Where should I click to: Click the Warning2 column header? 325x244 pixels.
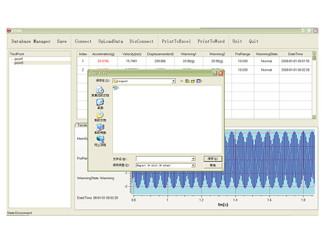pos(217,54)
